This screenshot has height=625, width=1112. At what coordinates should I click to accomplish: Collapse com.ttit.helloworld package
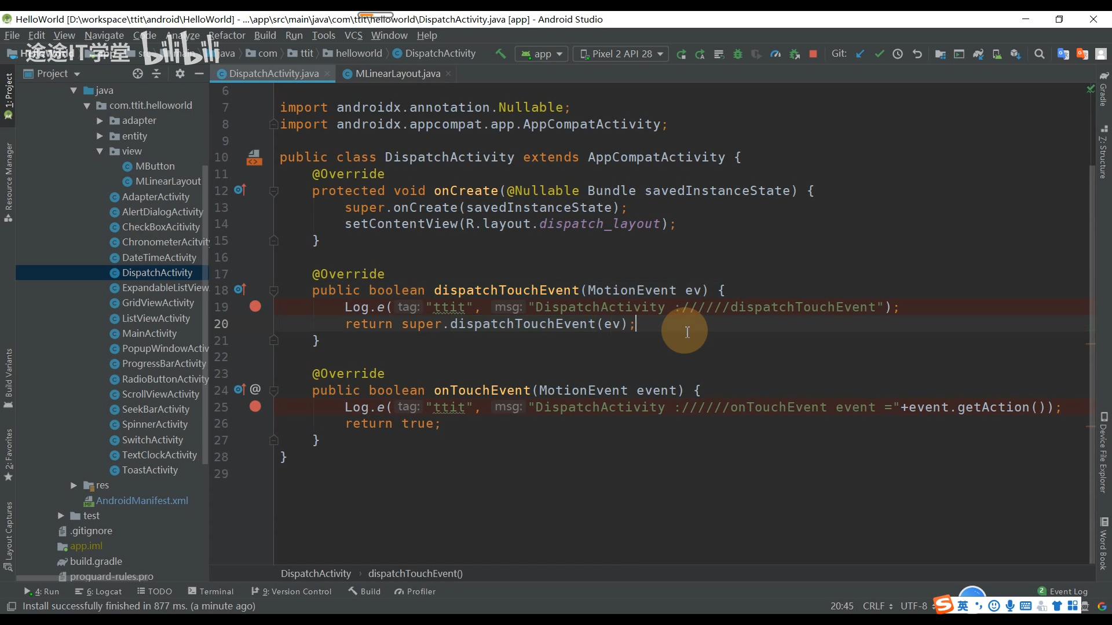pos(87,106)
